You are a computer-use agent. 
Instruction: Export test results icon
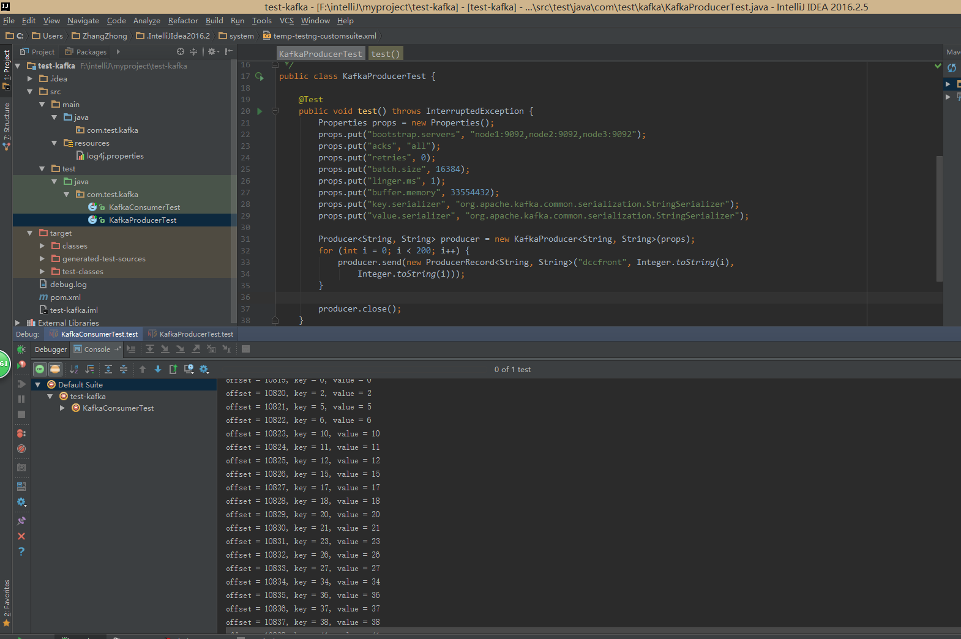tap(173, 369)
